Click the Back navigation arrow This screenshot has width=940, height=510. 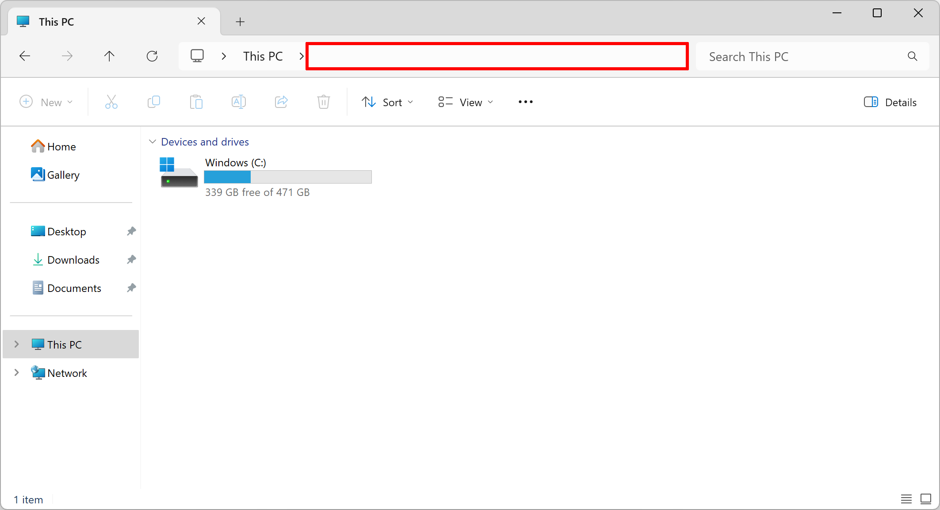coord(25,56)
